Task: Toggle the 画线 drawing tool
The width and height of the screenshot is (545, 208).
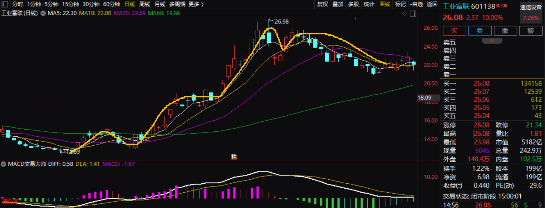Action: click(x=385, y=4)
